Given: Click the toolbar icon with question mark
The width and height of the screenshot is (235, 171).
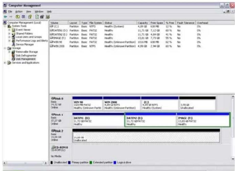Looking at the screenshot, I should click(x=30, y=17).
